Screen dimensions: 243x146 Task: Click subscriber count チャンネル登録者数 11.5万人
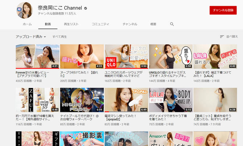pyautogui.click(x=57, y=14)
